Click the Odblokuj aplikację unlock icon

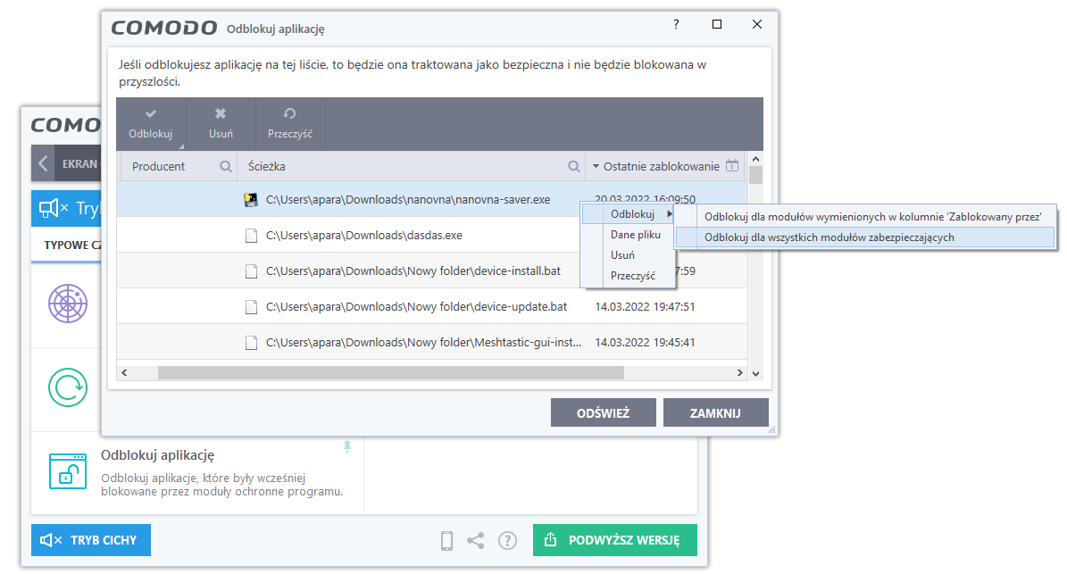pyautogui.click(x=68, y=471)
